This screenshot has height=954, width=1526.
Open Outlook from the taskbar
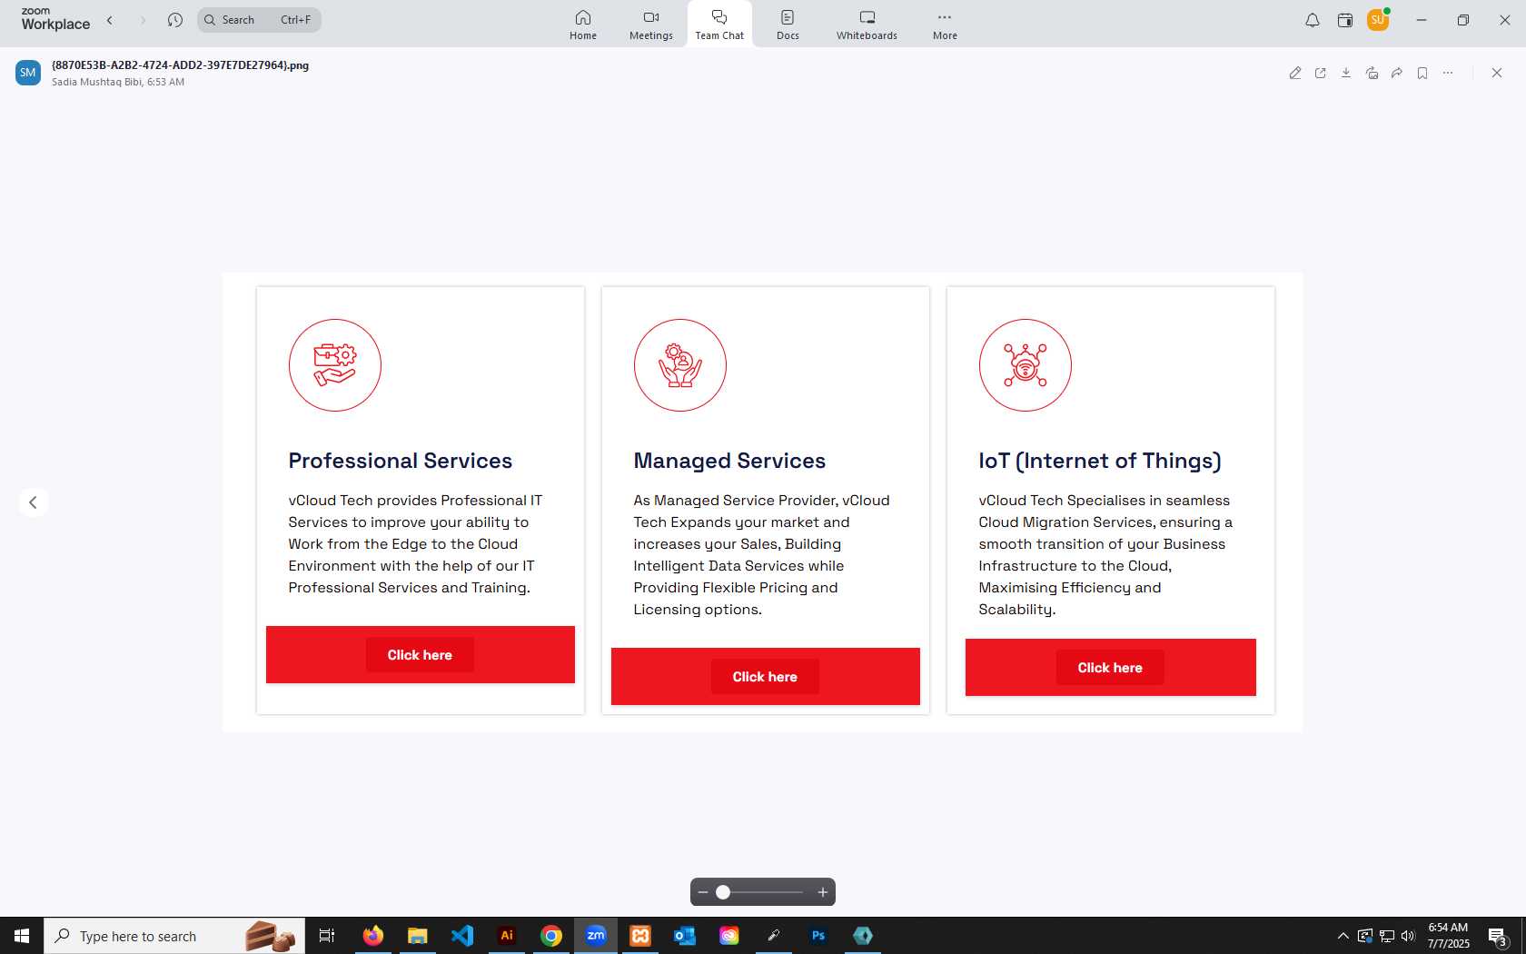(x=685, y=936)
